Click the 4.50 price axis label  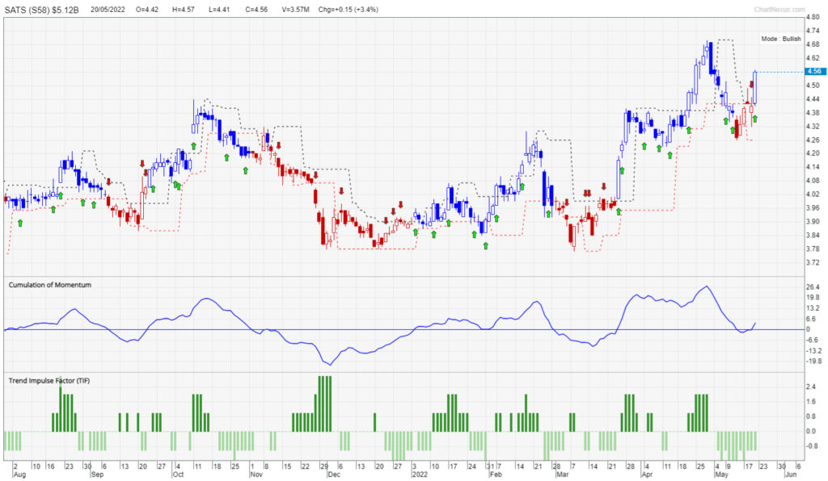click(x=813, y=86)
